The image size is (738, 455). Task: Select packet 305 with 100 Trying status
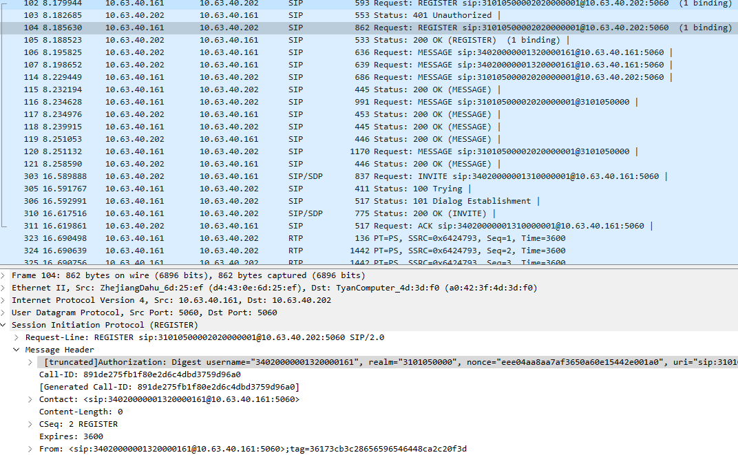click(275, 188)
